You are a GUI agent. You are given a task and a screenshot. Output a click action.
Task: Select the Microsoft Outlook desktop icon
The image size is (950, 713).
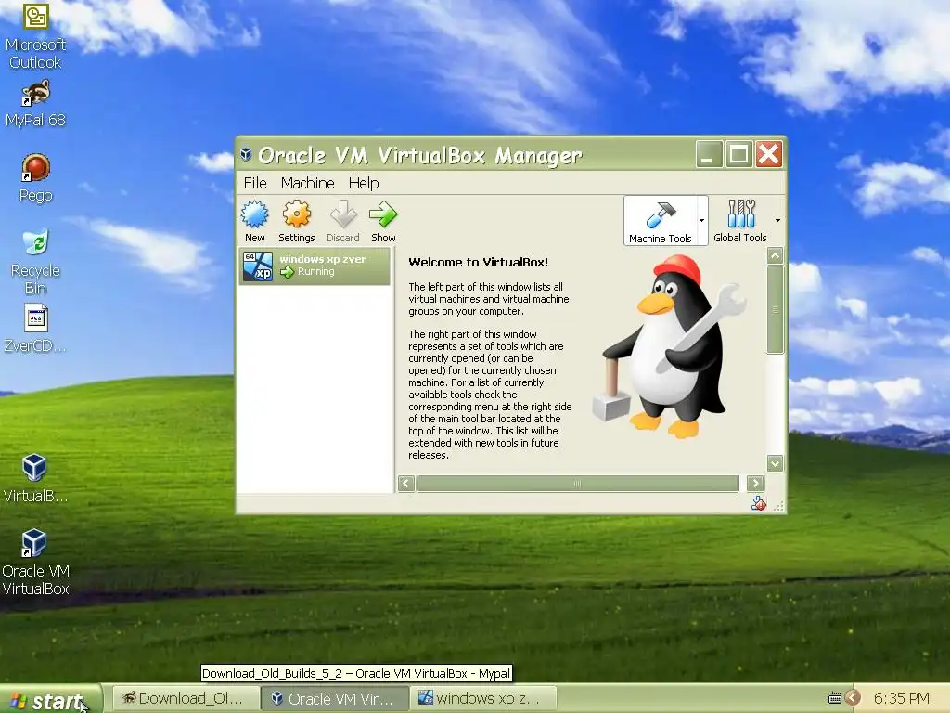click(36, 37)
